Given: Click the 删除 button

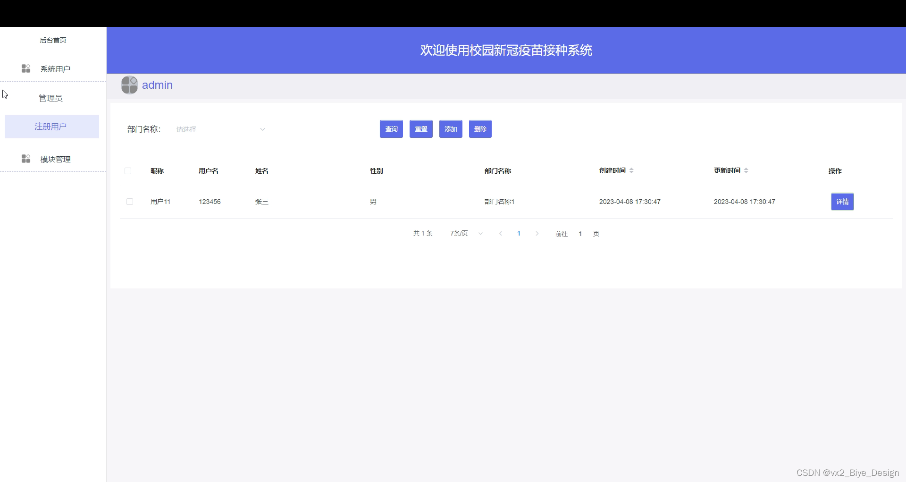Looking at the screenshot, I should pos(480,129).
